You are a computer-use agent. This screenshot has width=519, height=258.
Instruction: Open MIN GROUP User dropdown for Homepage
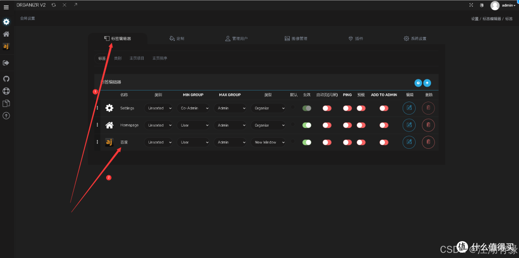[193, 125]
